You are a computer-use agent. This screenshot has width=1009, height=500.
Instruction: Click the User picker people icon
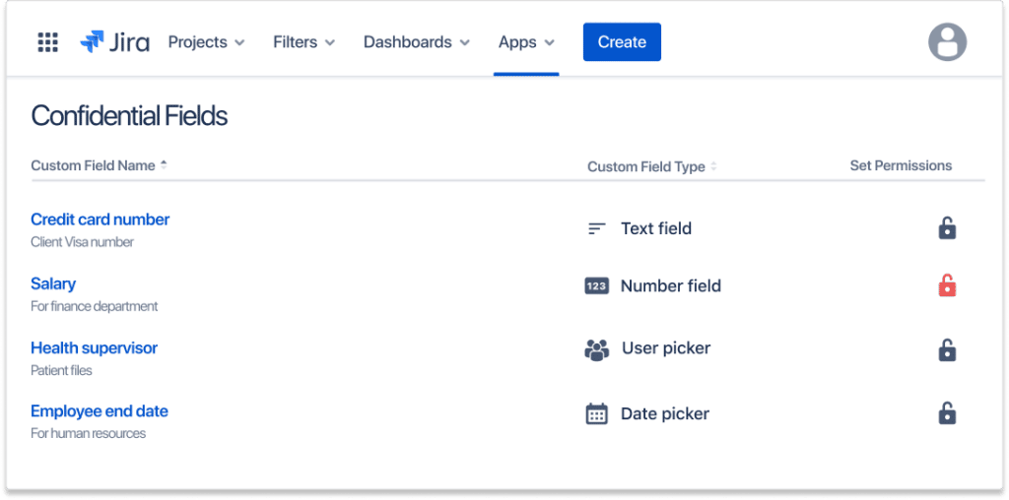coord(596,349)
